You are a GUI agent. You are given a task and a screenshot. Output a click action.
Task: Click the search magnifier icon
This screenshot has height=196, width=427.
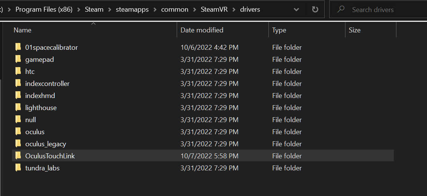341,9
